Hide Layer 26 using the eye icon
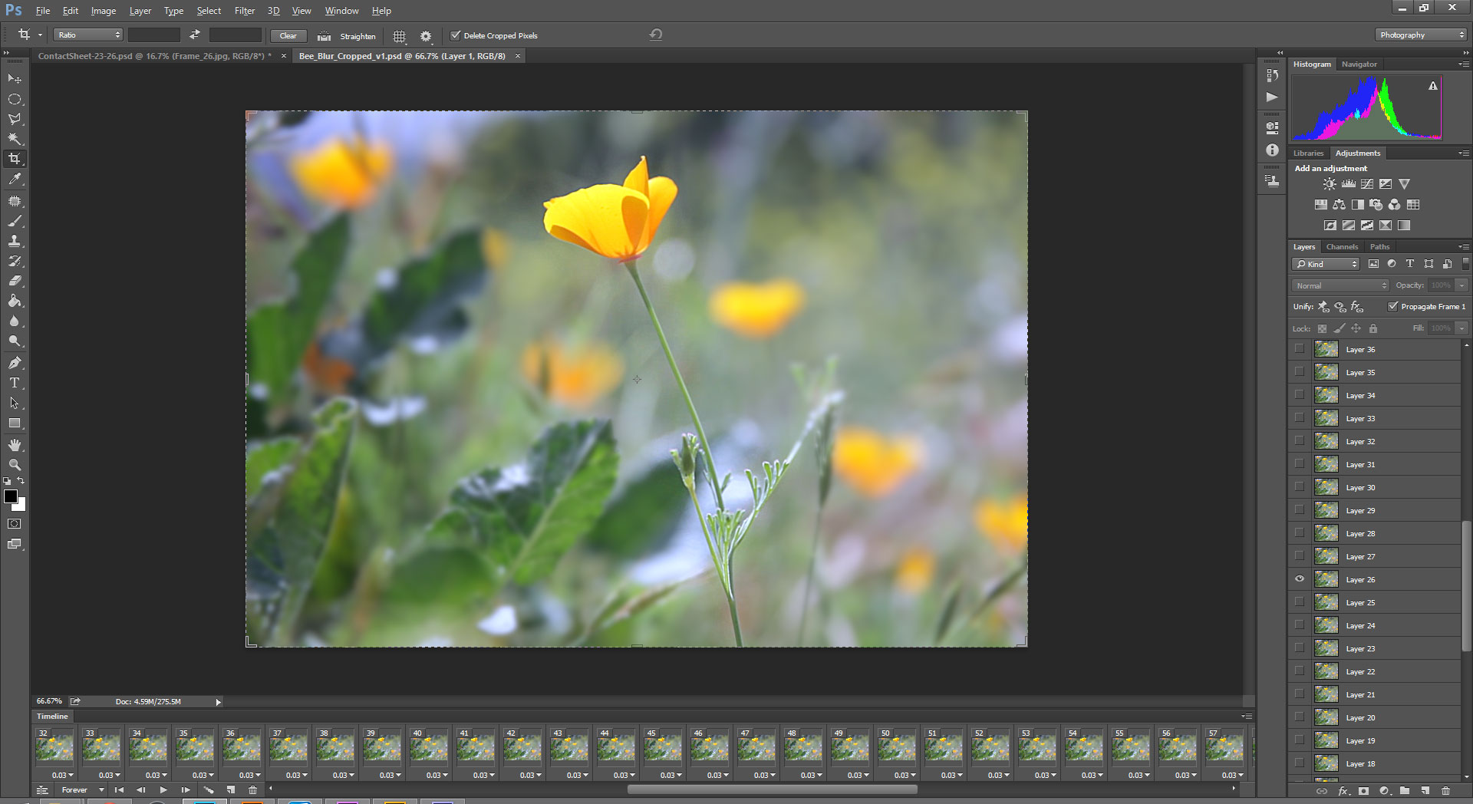1473x804 pixels. tap(1300, 579)
